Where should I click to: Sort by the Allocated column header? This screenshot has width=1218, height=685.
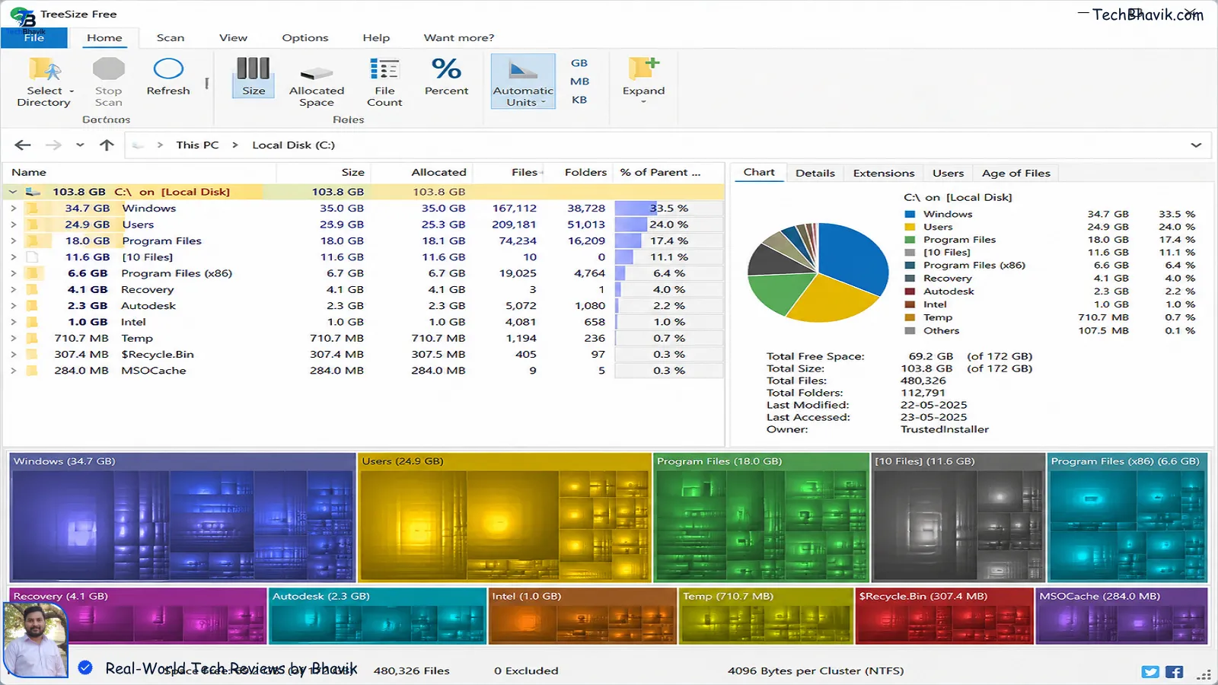click(x=421, y=172)
